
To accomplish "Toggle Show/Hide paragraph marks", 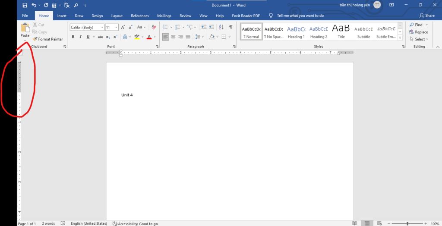I will 230,27.
